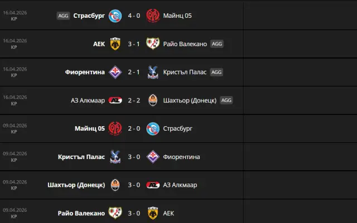Viewport: 357px width, 223px height.
Task: Click Shakhtar Donetsk crest in the 2-2 match
Action: point(152,101)
